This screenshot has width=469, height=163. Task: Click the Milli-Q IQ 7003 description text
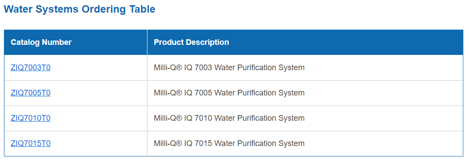(229, 68)
